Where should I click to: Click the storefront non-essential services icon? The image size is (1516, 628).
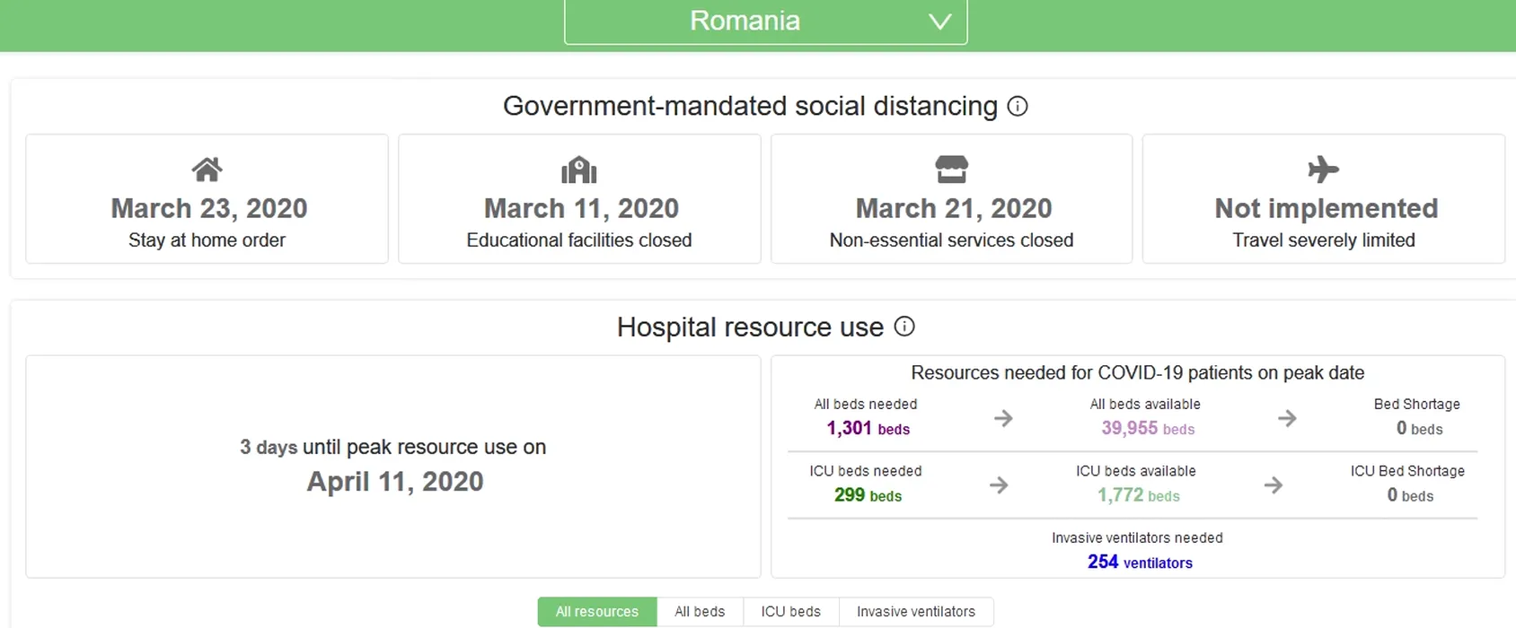click(951, 169)
